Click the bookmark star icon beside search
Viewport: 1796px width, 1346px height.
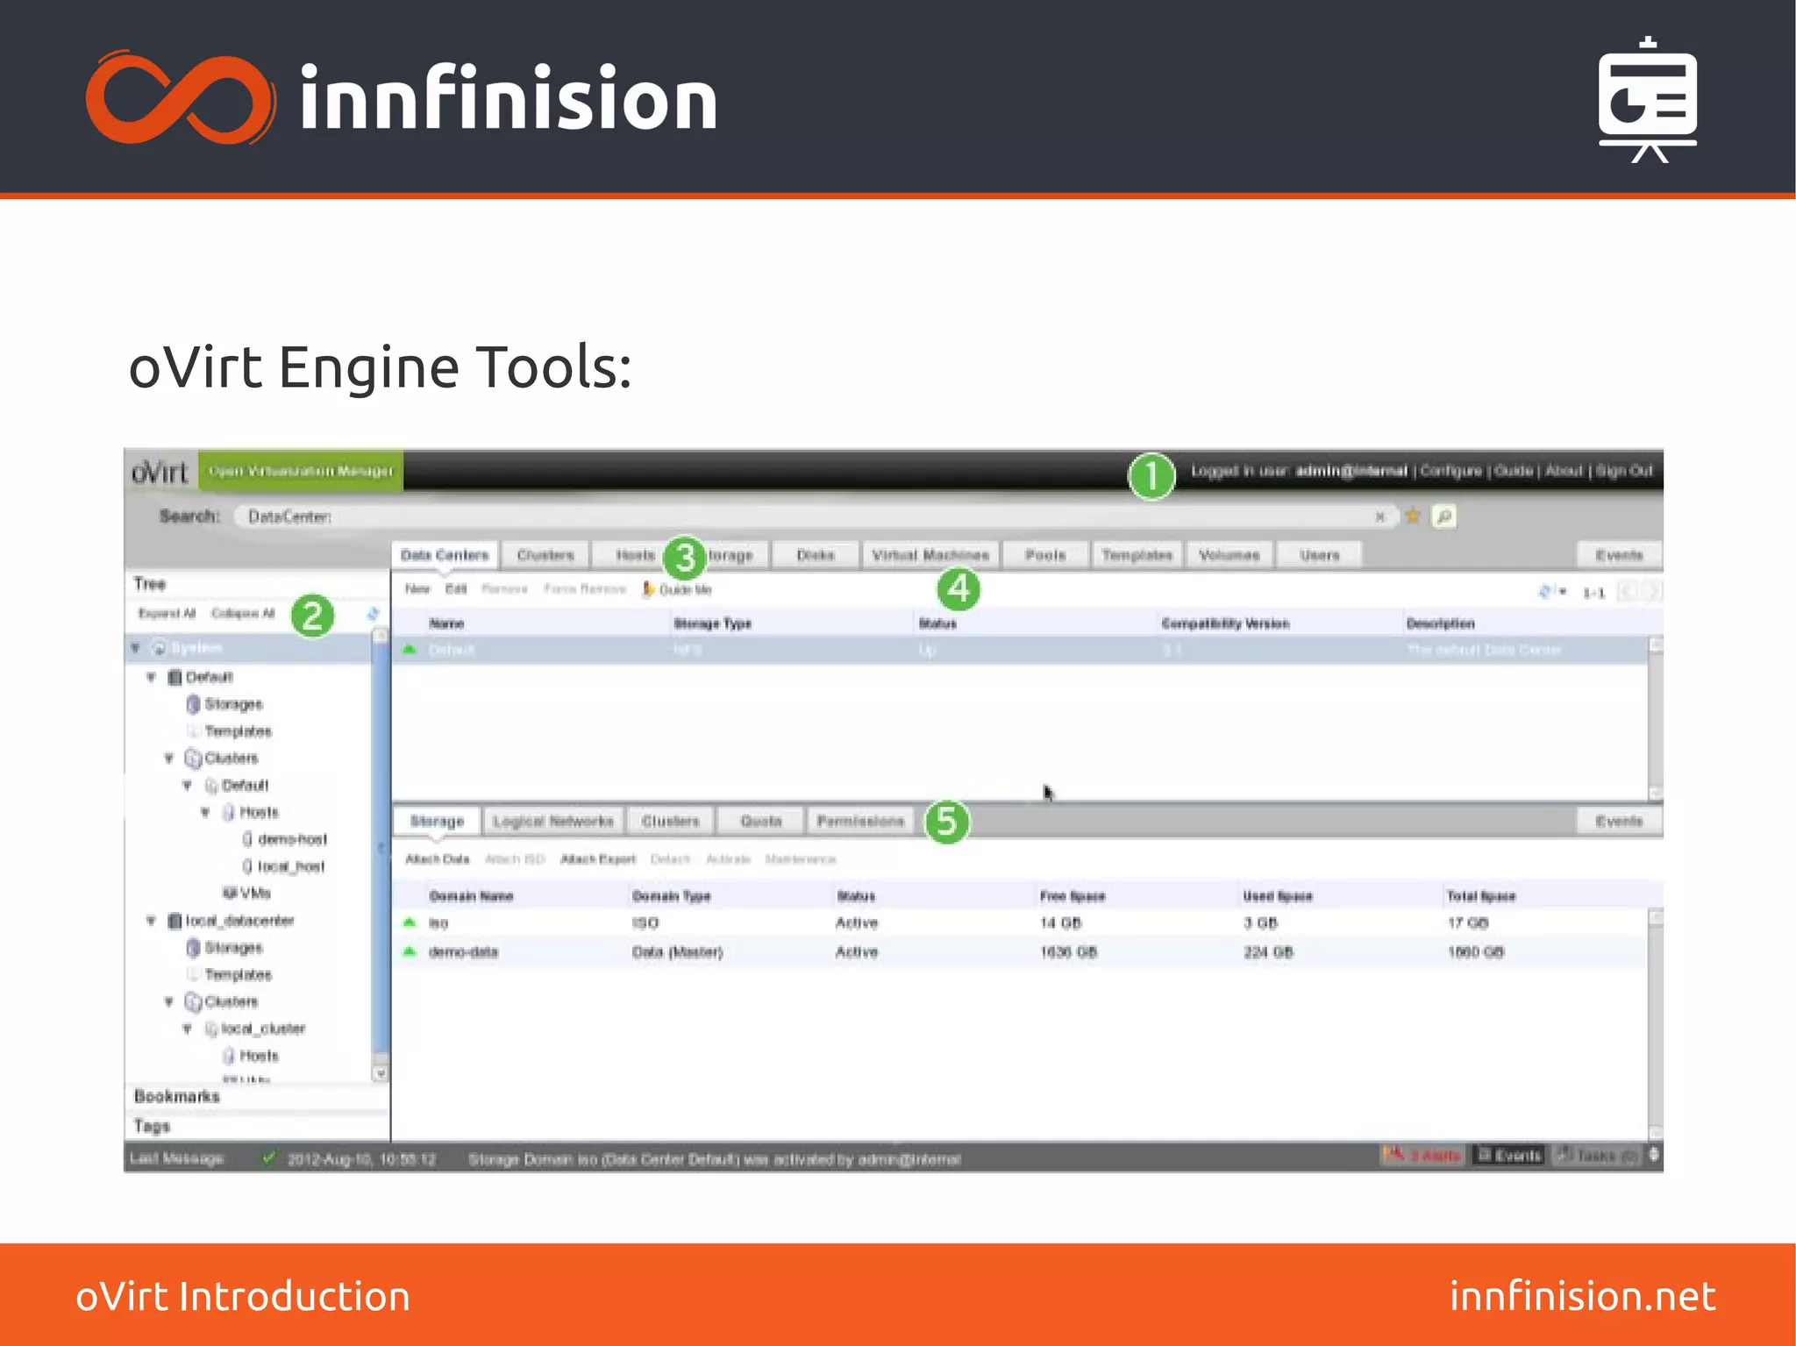[1412, 516]
